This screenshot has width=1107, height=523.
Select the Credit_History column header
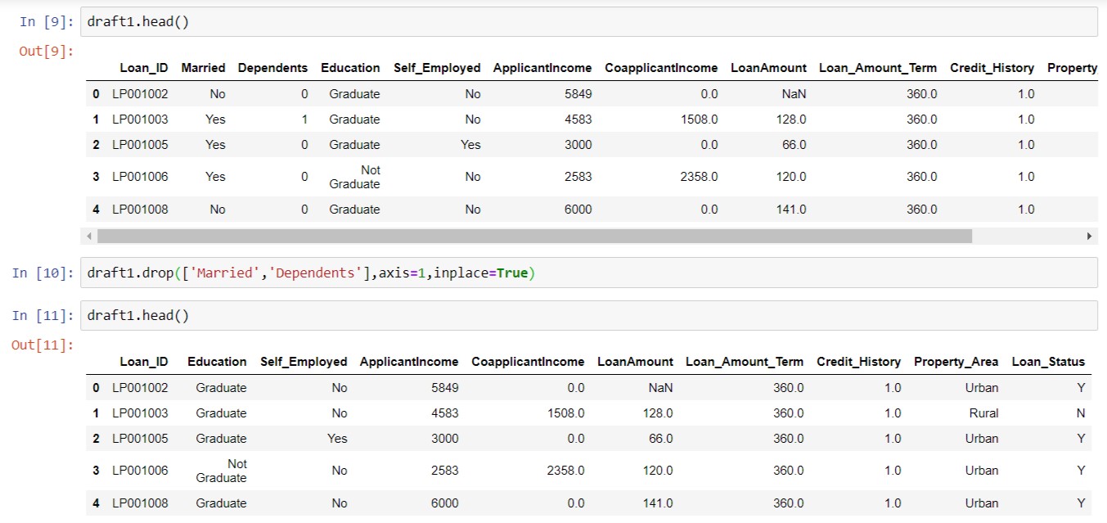click(x=992, y=67)
